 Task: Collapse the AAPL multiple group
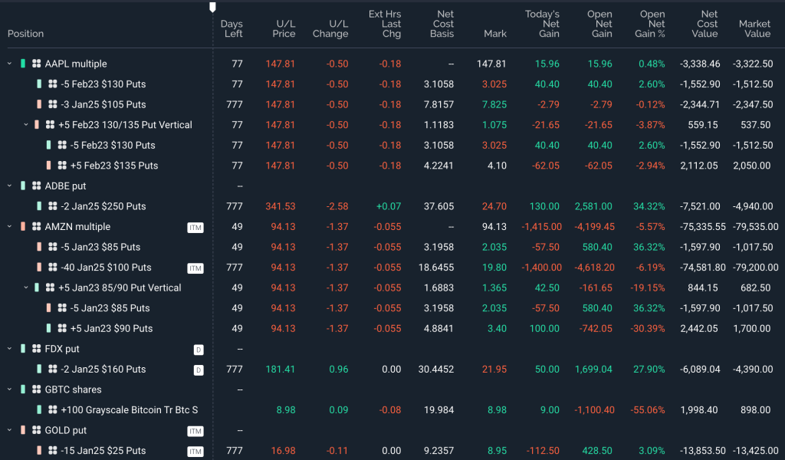click(10, 64)
